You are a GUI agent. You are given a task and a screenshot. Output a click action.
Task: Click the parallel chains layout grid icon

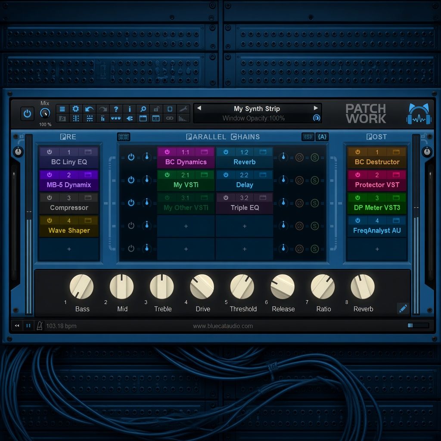pyautogui.click(x=124, y=137)
